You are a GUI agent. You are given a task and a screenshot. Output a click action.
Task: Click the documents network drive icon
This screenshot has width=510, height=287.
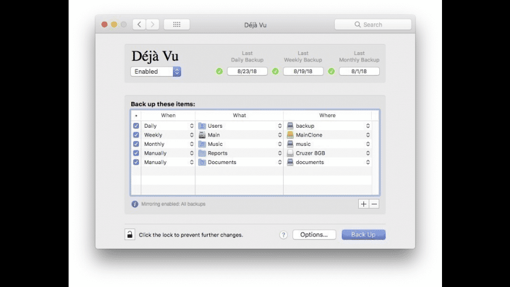290,162
